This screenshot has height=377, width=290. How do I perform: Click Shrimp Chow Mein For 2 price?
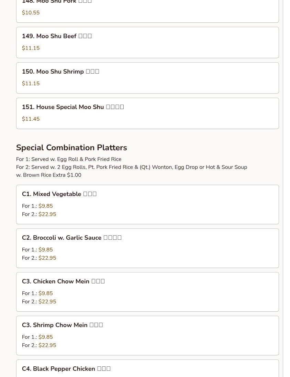click(47, 345)
